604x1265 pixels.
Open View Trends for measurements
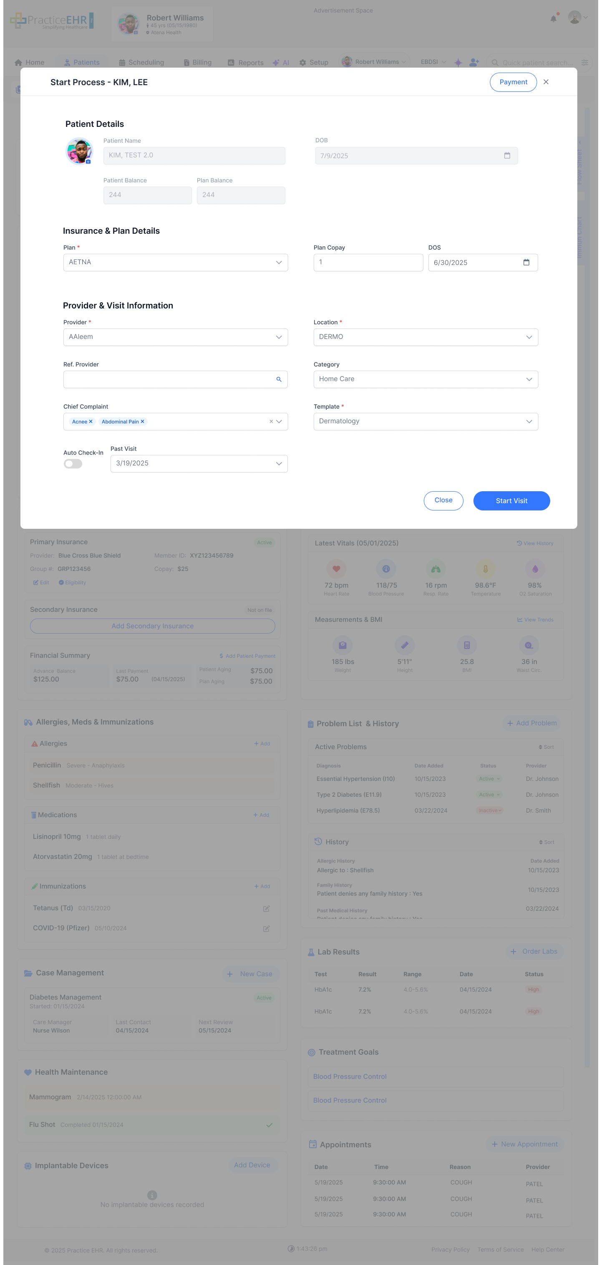(x=535, y=620)
